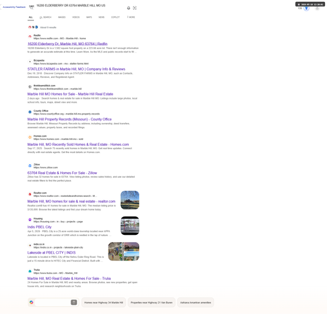Click the Copilot logo in bottom chat bar

tap(31, 302)
